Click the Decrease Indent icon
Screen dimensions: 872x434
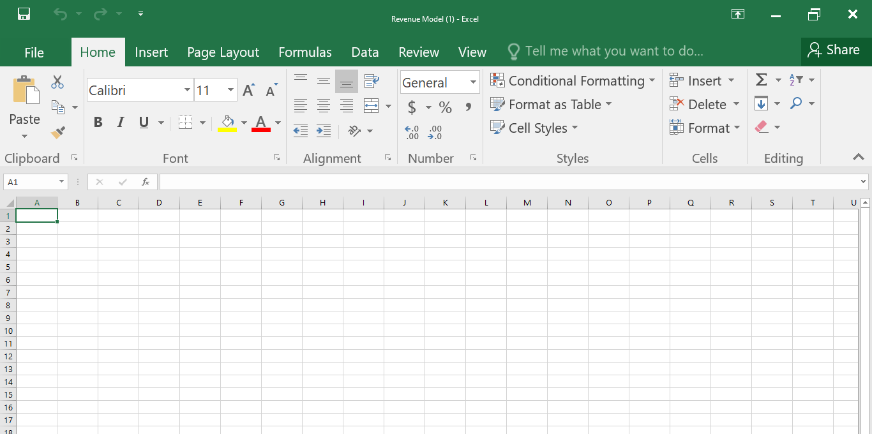pyautogui.click(x=301, y=131)
